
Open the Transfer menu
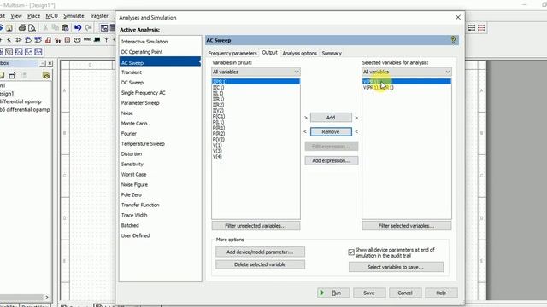[x=99, y=16]
